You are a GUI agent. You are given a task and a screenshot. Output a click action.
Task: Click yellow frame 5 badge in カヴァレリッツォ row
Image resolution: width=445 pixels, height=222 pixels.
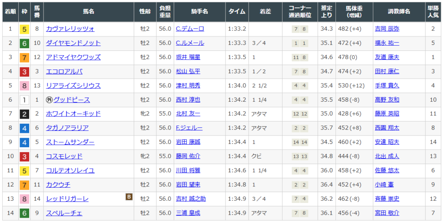tap(24, 29)
